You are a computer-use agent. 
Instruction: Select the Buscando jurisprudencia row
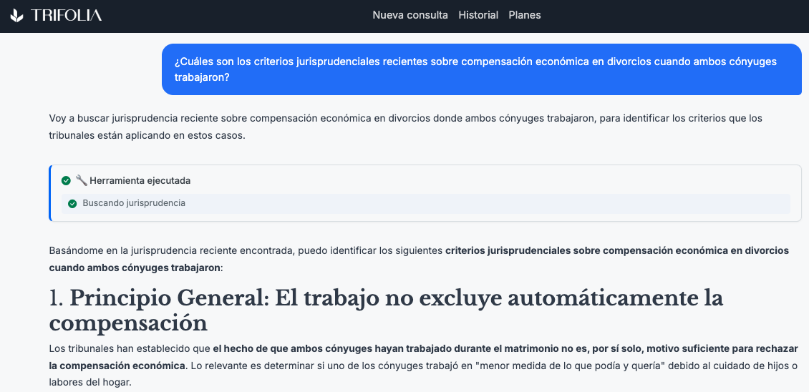pyautogui.click(x=426, y=204)
